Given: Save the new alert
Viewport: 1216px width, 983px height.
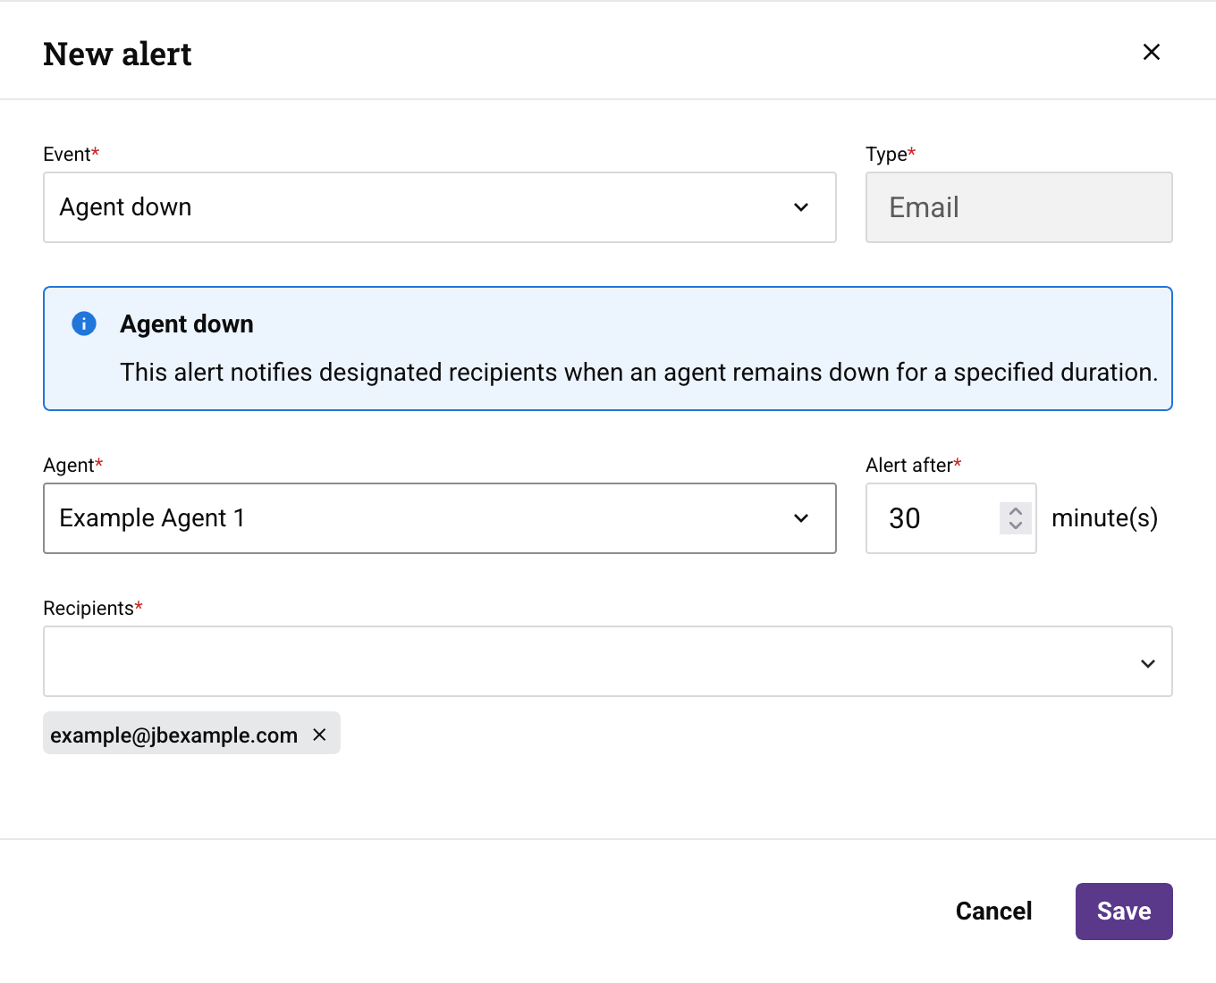Looking at the screenshot, I should (1123, 912).
